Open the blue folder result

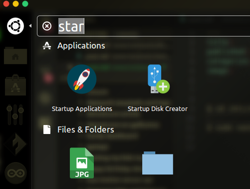[x=158, y=163]
